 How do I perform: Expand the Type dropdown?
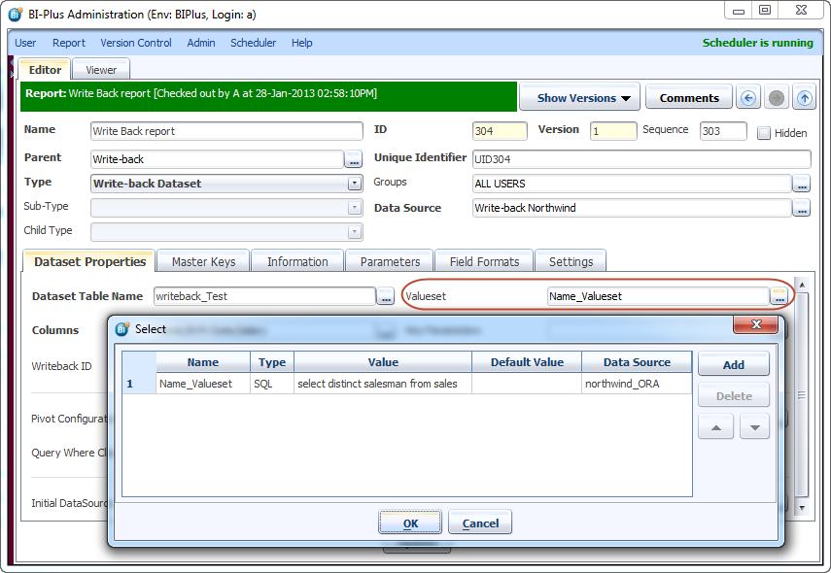click(x=354, y=184)
